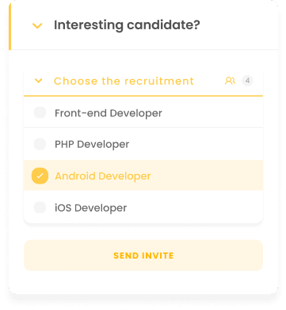Open the "Choose the recruitment" dropdown label
286x310 pixels.
pyautogui.click(x=124, y=81)
